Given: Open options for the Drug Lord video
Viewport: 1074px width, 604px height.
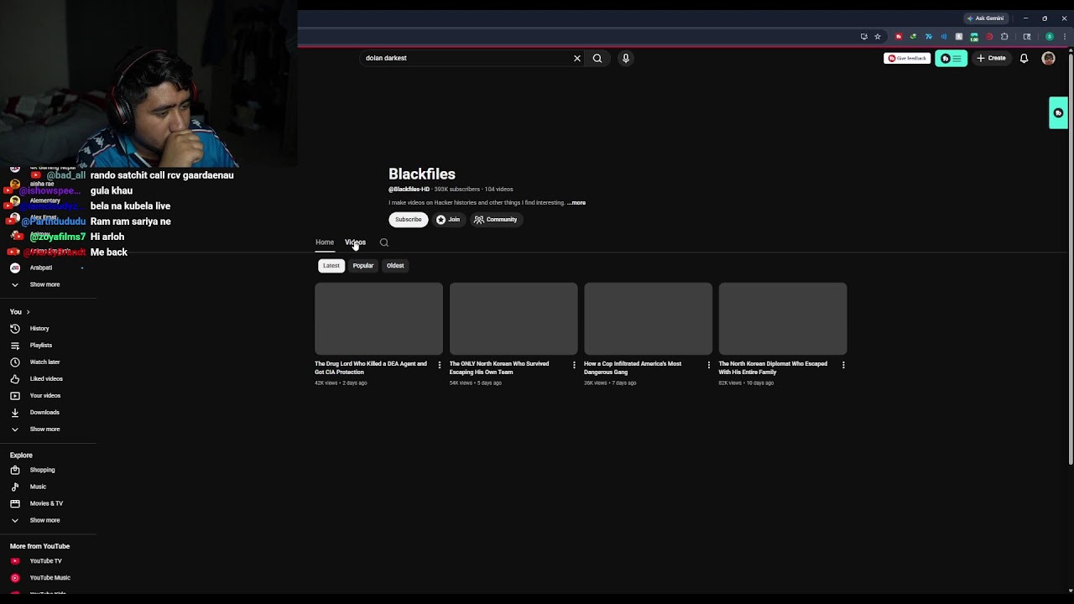Looking at the screenshot, I should click(x=440, y=365).
